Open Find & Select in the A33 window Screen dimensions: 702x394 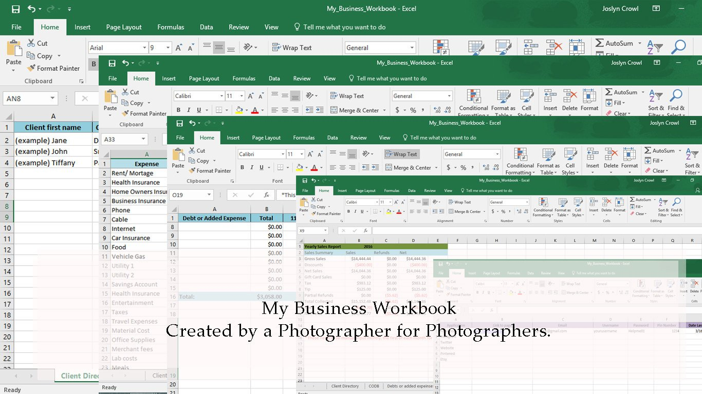click(x=676, y=102)
